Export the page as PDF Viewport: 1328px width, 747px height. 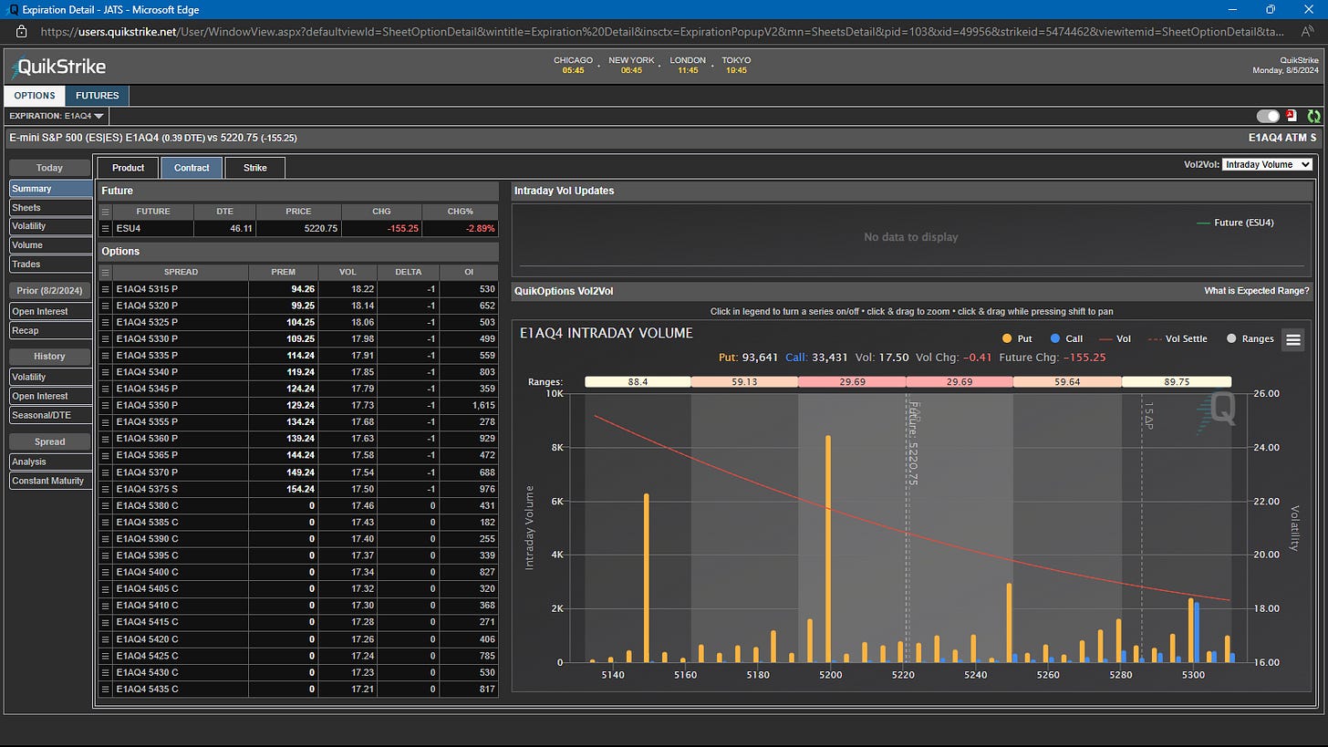[1292, 116]
